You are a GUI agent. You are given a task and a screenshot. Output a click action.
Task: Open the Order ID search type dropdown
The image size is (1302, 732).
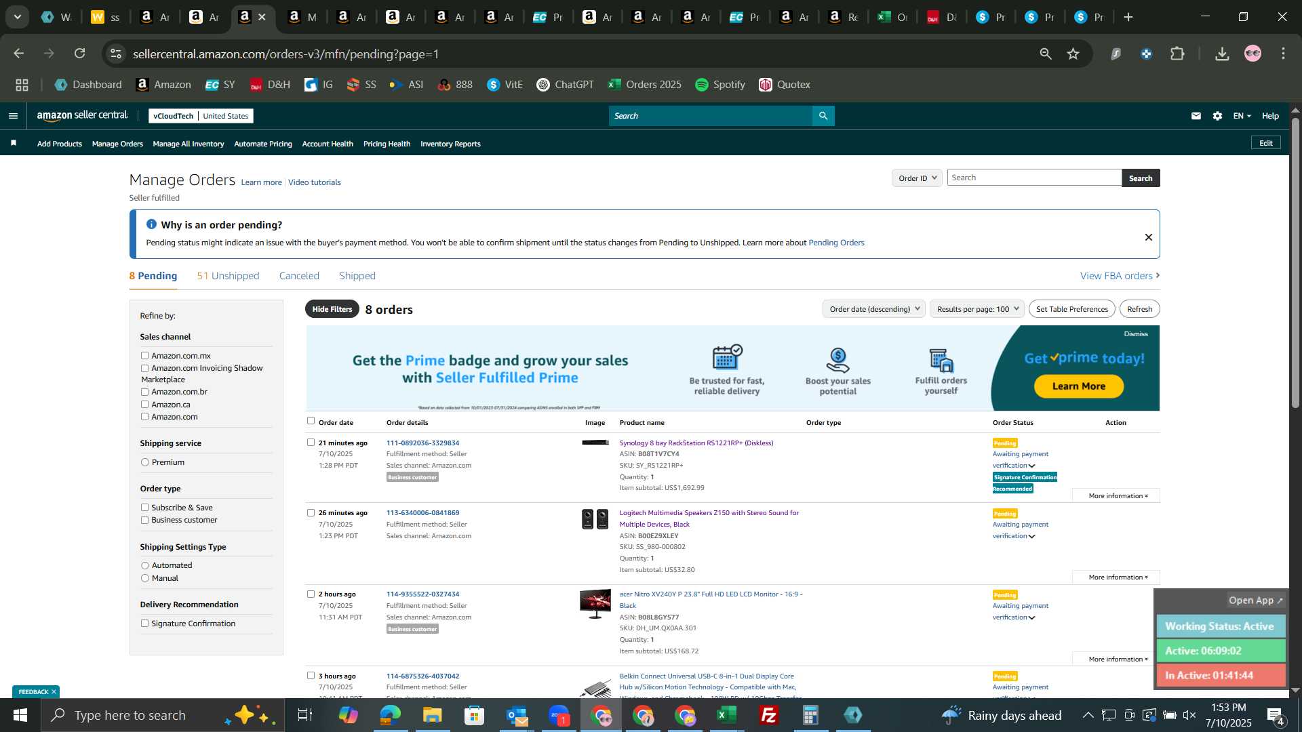coord(917,178)
